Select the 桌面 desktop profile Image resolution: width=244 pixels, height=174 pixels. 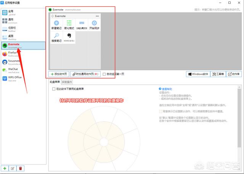click(x=23, y=37)
